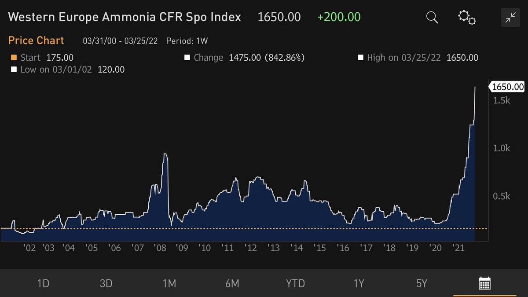Open the search magnifier icon
Screen dimensions: 528x297
(x=433, y=18)
